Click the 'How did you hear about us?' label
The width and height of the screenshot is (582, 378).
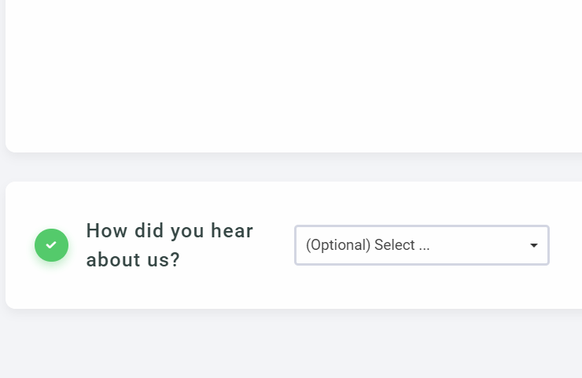click(169, 245)
